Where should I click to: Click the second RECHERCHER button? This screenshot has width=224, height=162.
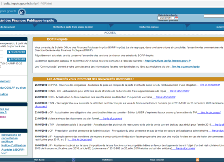tap(17, 60)
